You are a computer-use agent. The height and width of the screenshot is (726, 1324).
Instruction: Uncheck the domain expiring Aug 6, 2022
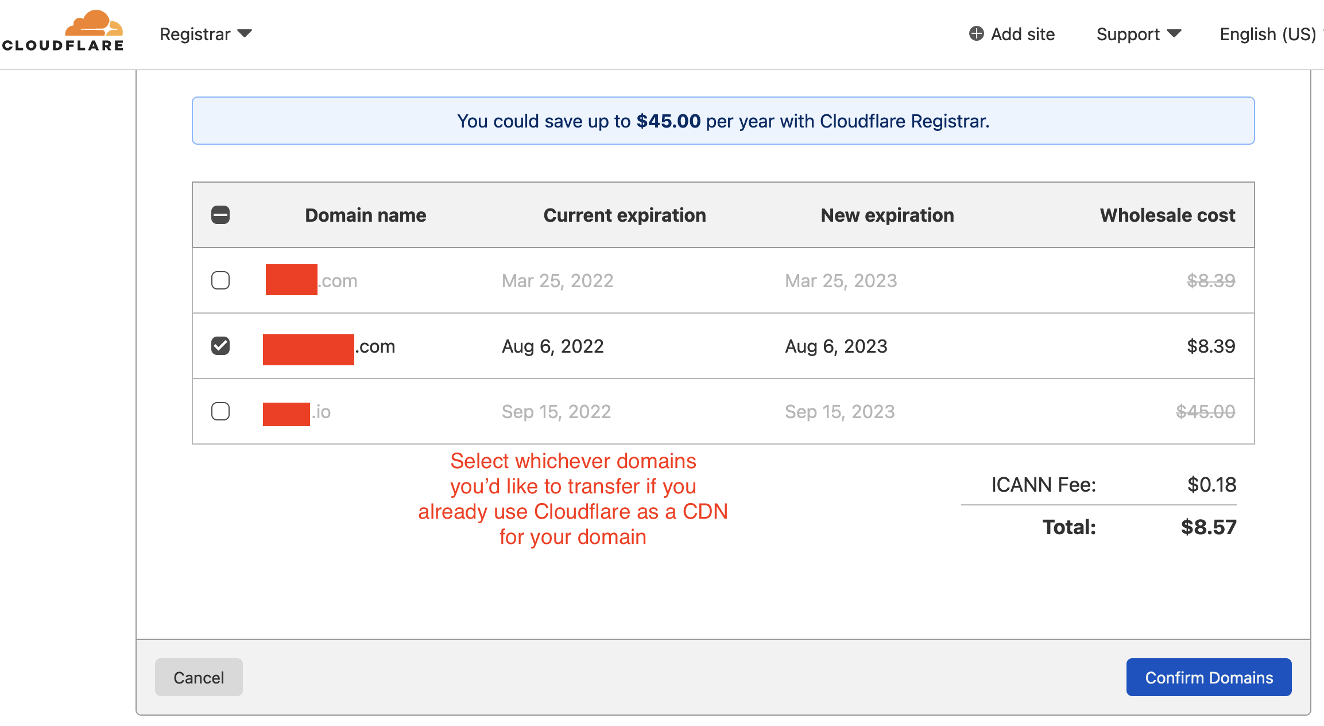tap(220, 346)
